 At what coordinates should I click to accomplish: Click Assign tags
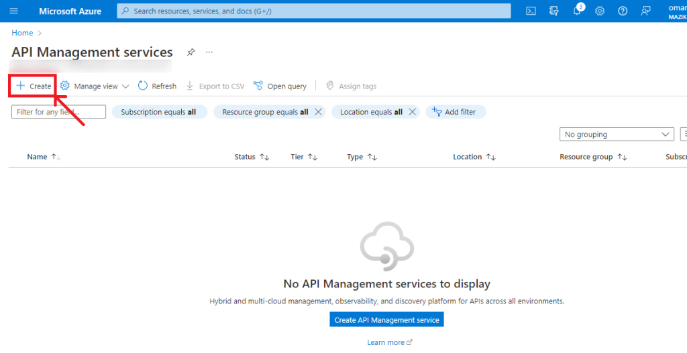pyautogui.click(x=351, y=86)
